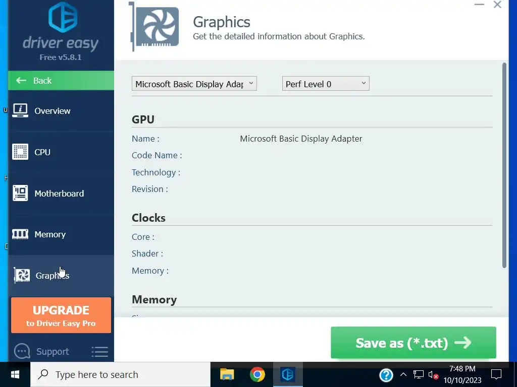Click the 'Free v5.8.1' version text
The height and width of the screenshot is (387, 517).
61,57
